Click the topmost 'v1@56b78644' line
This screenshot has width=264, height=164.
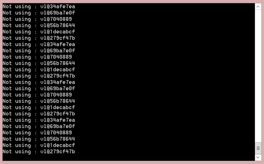click(x=39, y=26)
